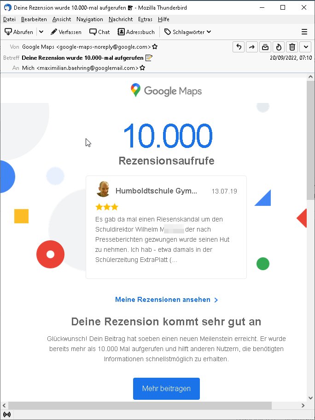The height and width of the screenshot is (420, 315).
Task: Open the Nachricht menu
Action: click(121, 19)
